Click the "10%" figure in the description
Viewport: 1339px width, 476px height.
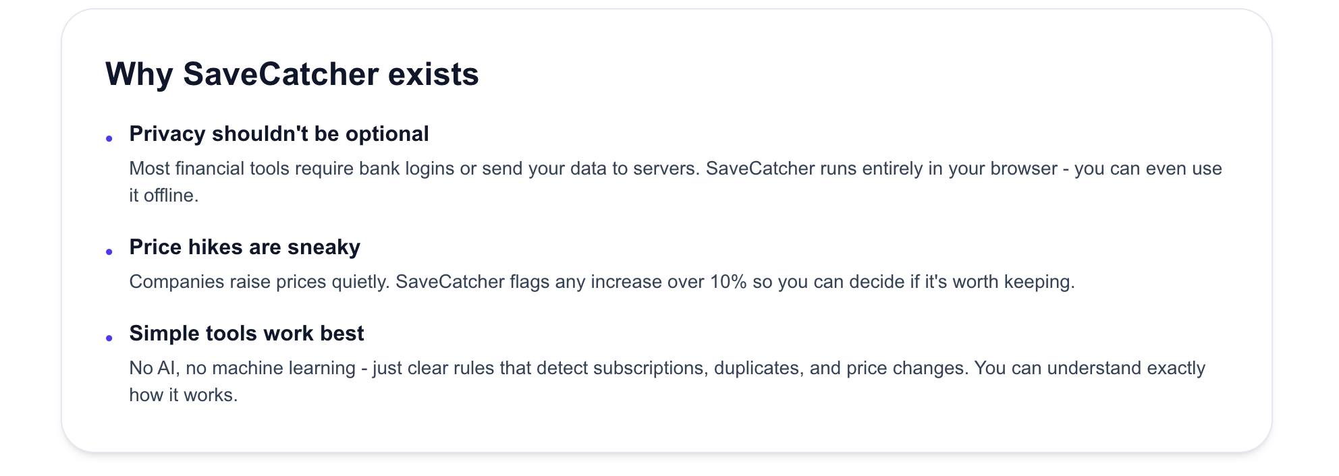tap(728, 282)
